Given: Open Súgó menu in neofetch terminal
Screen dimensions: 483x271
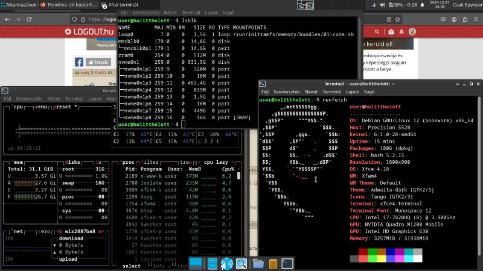Looking at the screenshot, I should point(369,92).
